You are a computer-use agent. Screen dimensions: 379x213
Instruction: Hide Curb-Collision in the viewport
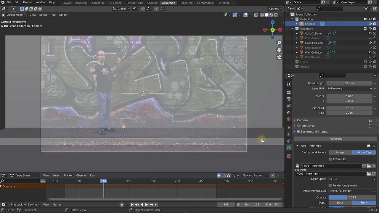[x=370, y=33]
